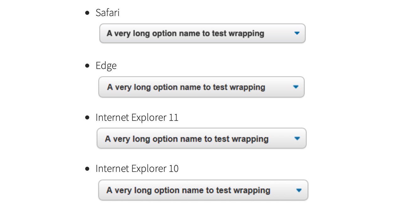Click the blue arrow in Internet Explorer 11's dropdown
The height and width of the screenshot is (213, 402).
[297, 138]
